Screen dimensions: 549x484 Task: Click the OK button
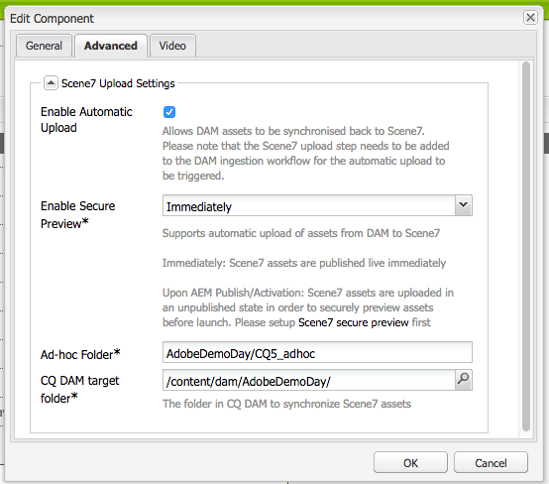(x=410, y=462)
